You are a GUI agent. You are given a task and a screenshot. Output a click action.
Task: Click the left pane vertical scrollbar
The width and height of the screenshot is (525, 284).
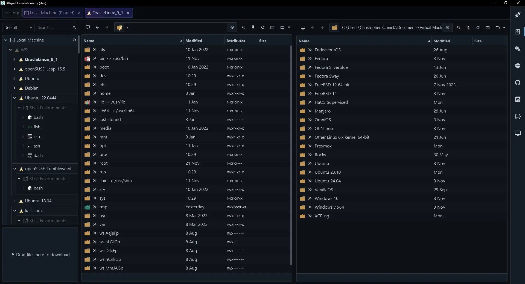291,155
